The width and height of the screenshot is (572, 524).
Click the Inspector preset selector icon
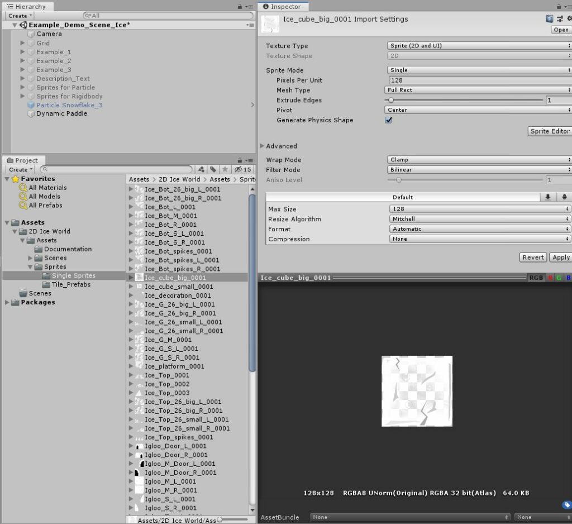[x=560, y=19]
